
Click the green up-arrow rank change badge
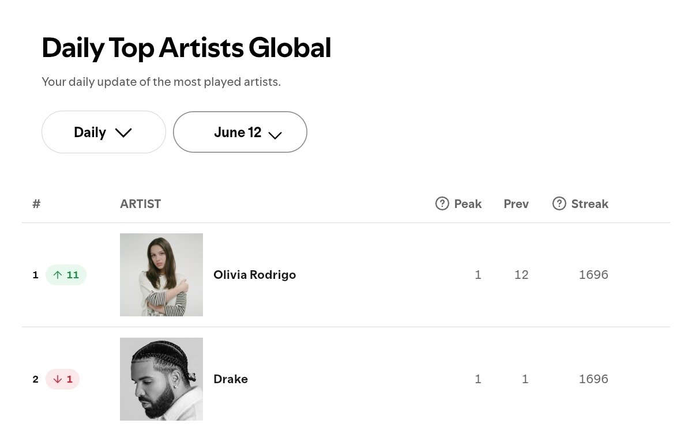66,275
